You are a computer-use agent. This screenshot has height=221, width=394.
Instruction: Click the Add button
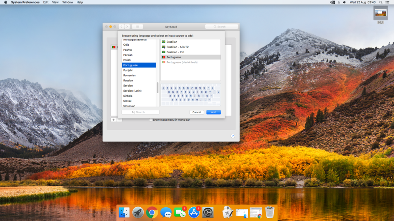[213, 112]
